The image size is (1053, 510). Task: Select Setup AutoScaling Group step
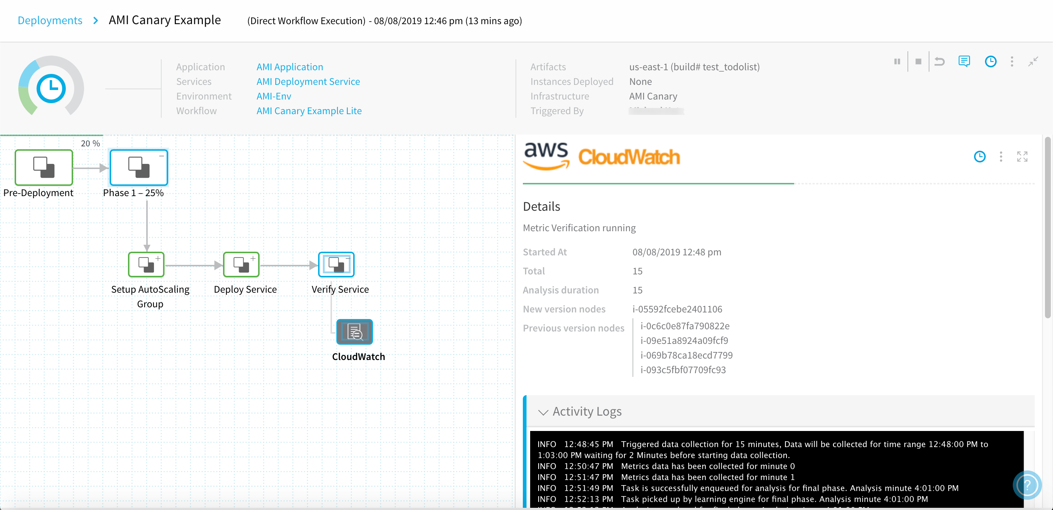point(146,264)
